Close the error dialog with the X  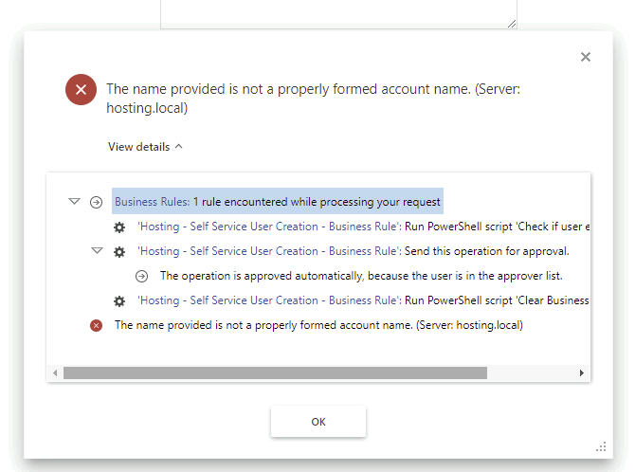[x=585, y=57]
